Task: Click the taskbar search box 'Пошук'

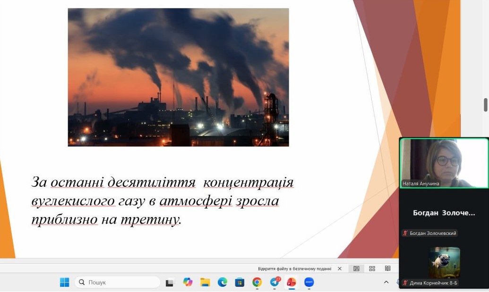Action: coord(117,282)
